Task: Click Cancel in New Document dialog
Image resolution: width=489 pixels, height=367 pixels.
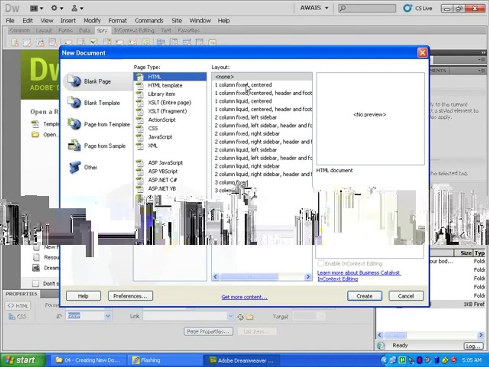Action: (406, 296)
